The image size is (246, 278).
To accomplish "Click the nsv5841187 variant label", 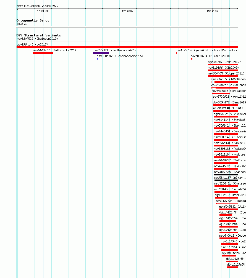I will point(230,178).
